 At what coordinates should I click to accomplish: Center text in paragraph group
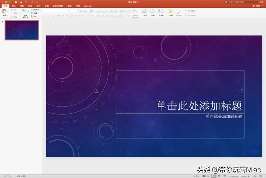tap(103, 16)
